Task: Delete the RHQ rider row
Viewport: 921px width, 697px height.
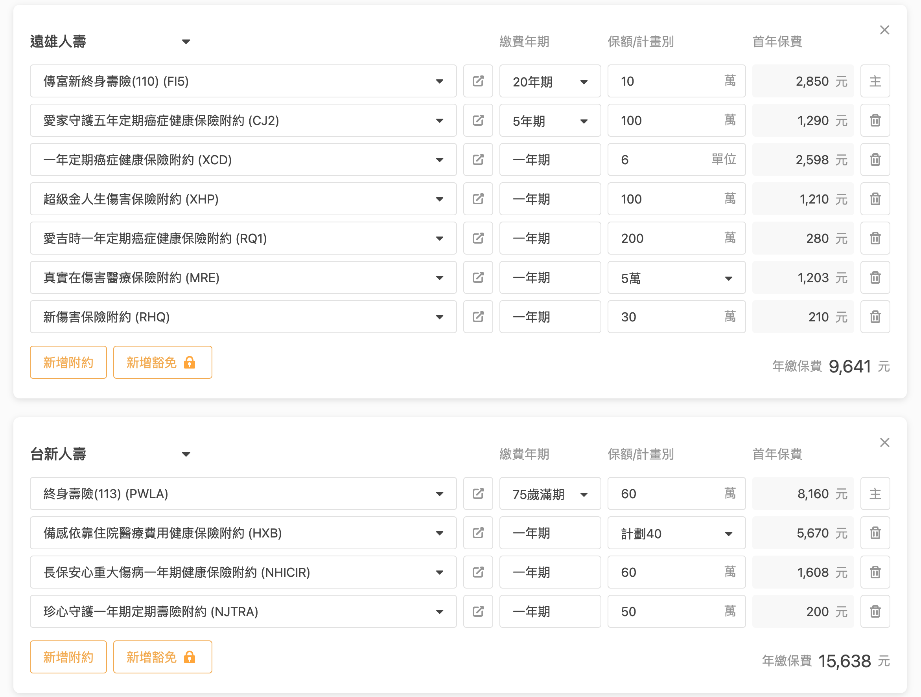Action: click(x=875, y=317)
